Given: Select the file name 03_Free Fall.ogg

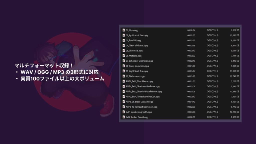Looking at the screenshot, I should [133, 40].
